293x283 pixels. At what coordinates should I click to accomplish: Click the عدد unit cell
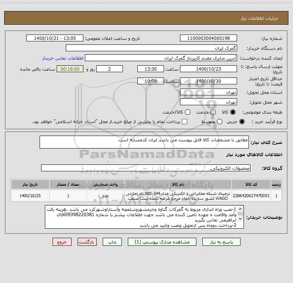[x=105, y=196]
